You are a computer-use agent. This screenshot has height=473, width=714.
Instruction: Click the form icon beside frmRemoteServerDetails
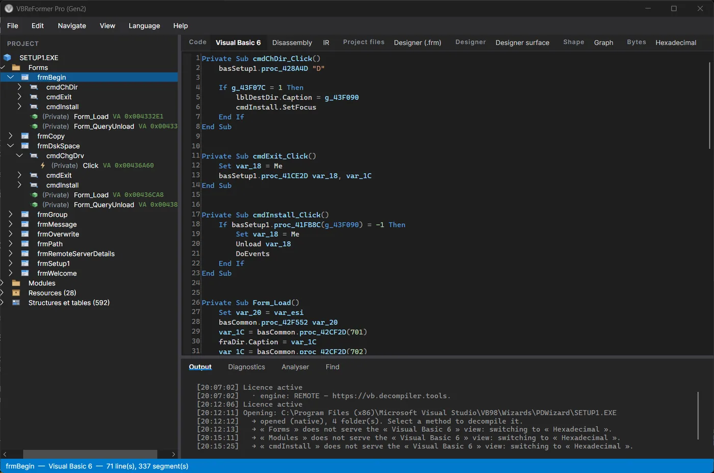point(25,254)
